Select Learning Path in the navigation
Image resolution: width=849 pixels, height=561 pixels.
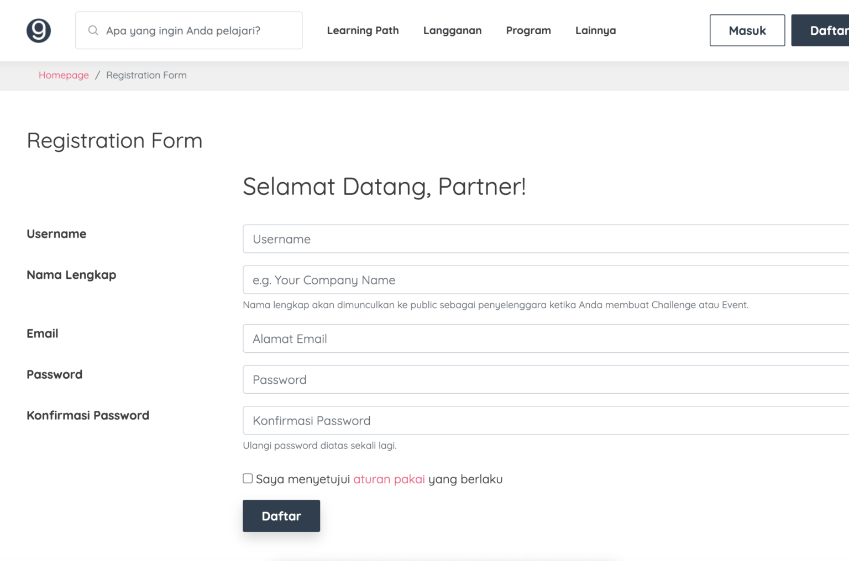point(363,30)
